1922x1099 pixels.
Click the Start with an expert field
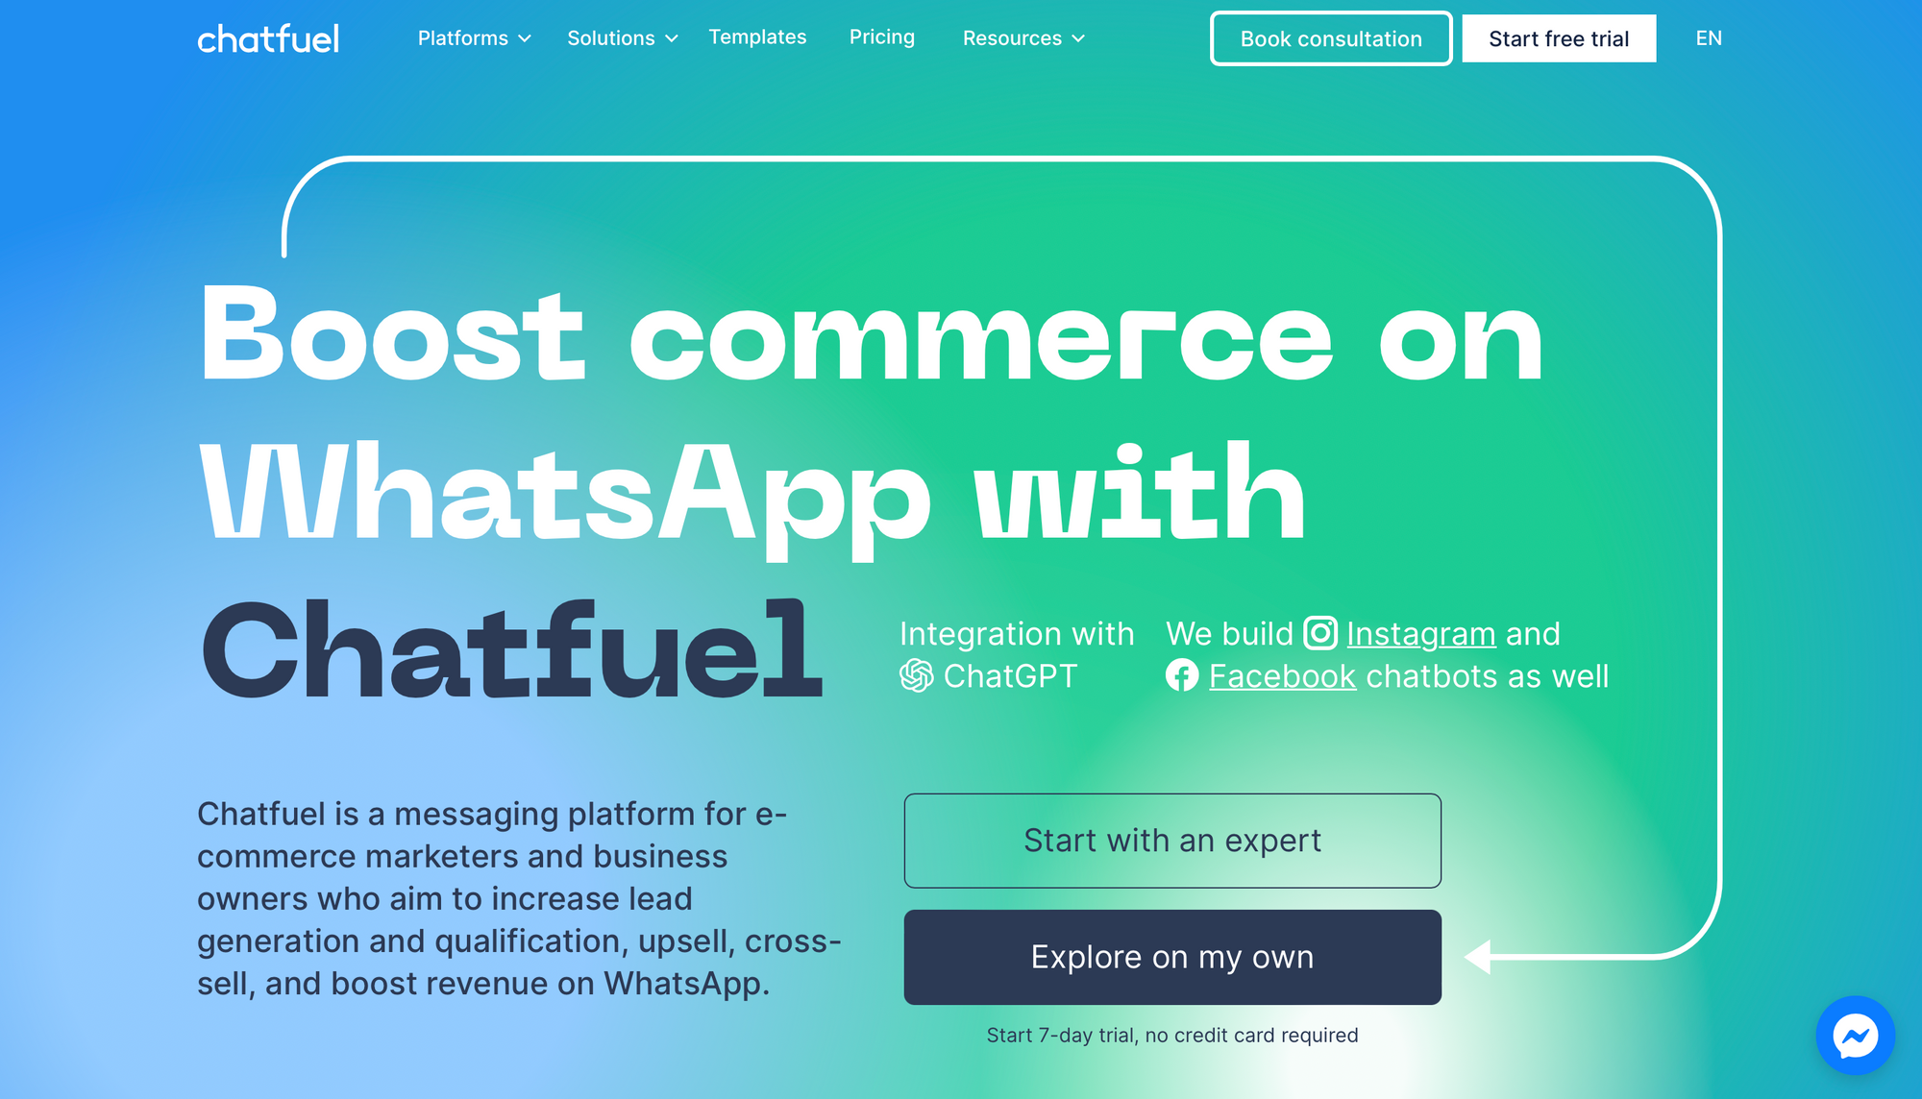(x=1172, y=841)
